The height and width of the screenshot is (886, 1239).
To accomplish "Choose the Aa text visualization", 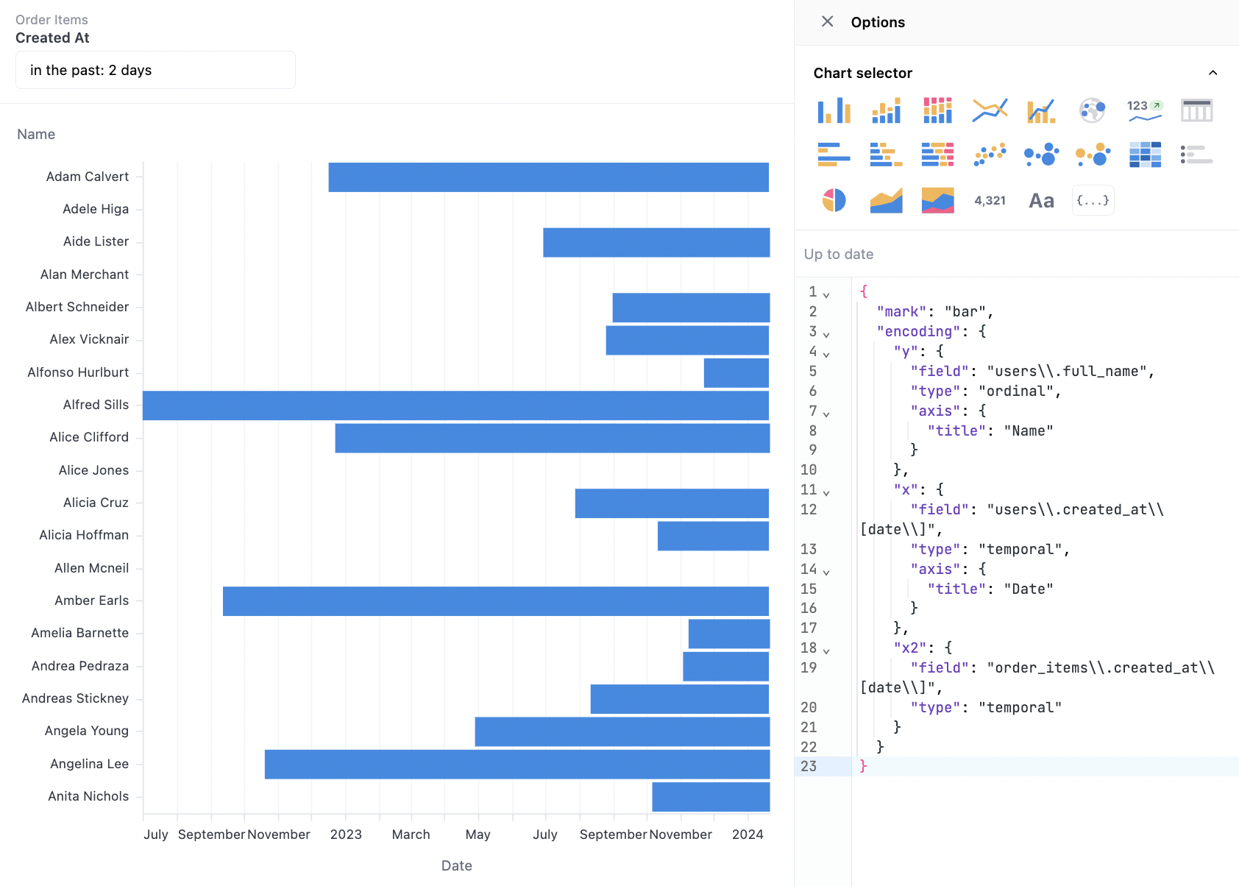I will (x=1041, y=200).
